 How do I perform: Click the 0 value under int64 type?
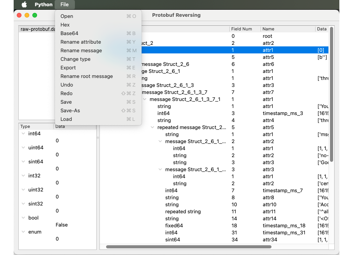(57, 140)
